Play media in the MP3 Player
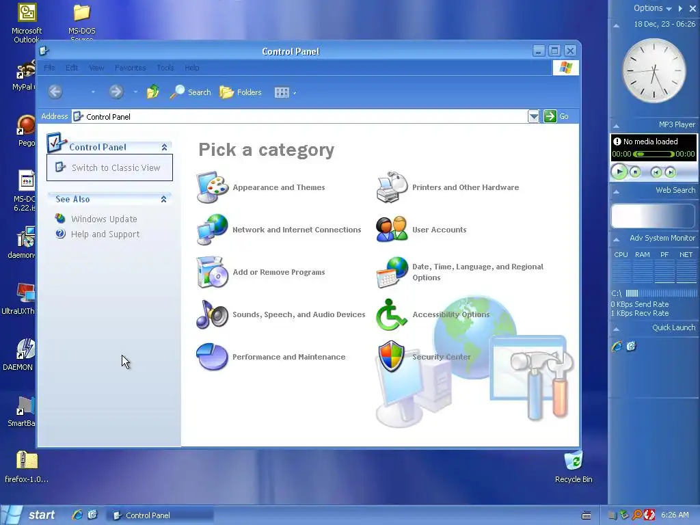The width and height of the screenshot is (700, 525). click(619, 172)
